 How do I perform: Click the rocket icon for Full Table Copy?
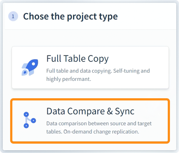30,67
